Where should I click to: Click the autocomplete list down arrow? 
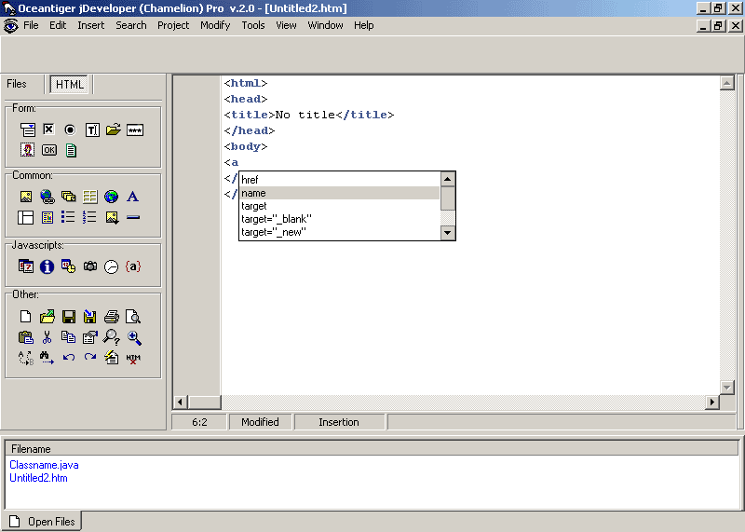click(x=448, y=233)
